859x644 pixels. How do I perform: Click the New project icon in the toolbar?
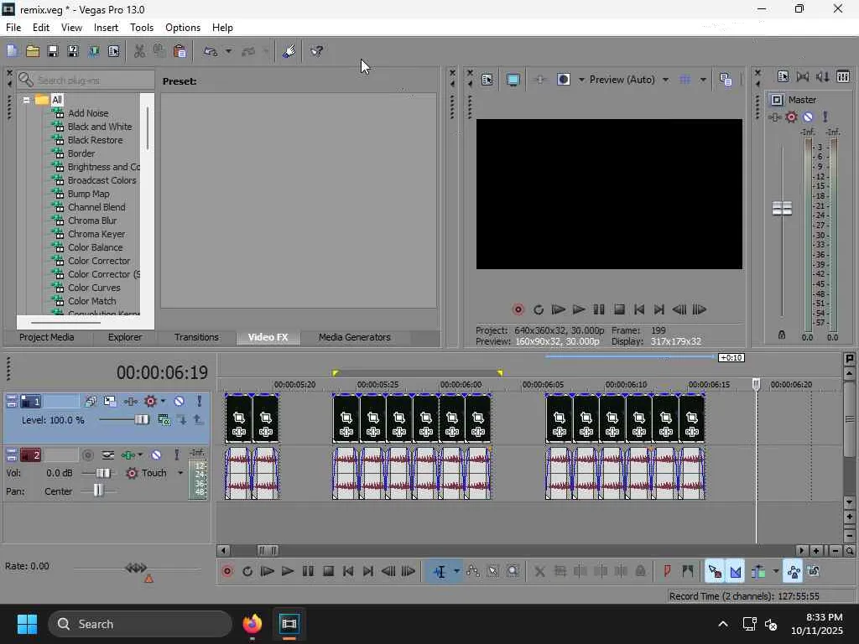12,51
